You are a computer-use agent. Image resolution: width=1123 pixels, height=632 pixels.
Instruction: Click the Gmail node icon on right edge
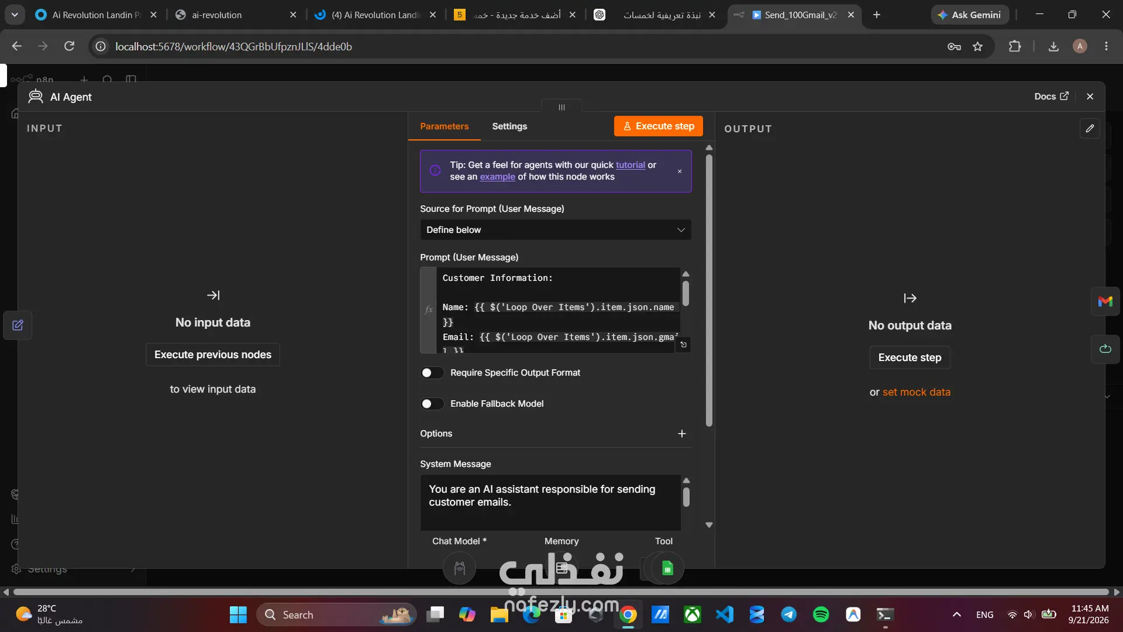click(1105, 301)
